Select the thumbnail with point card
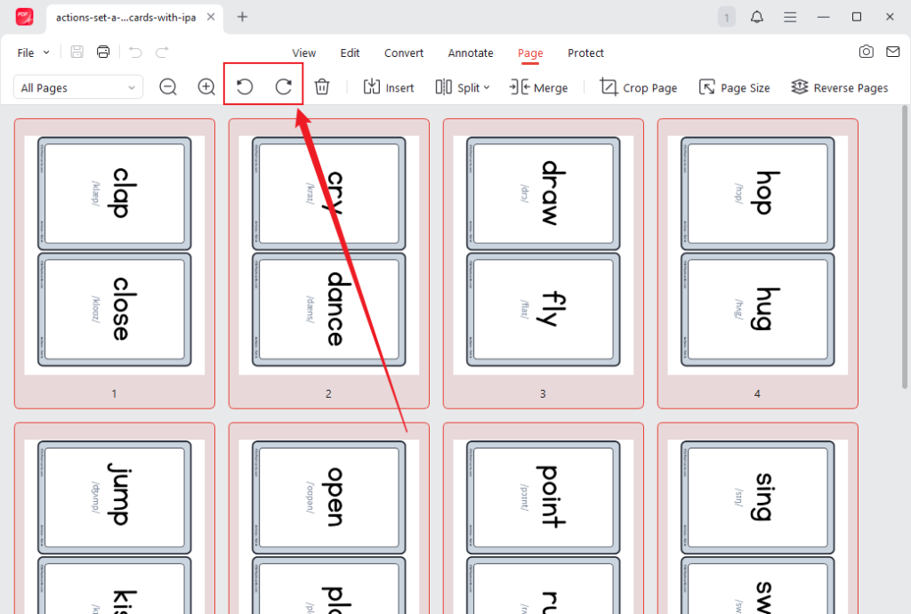The image size is (911, 614). (x=544, y=518)
